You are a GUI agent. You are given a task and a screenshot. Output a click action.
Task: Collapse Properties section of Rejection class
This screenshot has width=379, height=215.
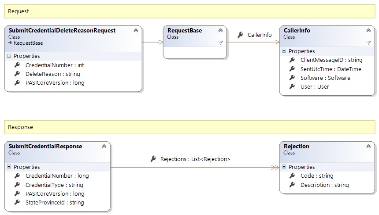click(x=284, y=167)
